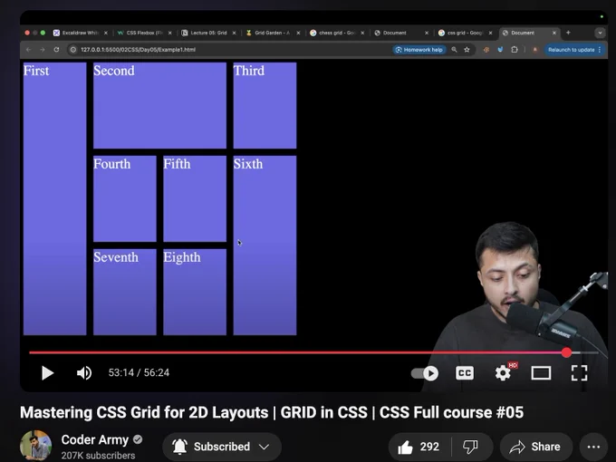Open Coder Army channel avatar
Viewport: 616px width, 462px height.
(x=35, y=446)
